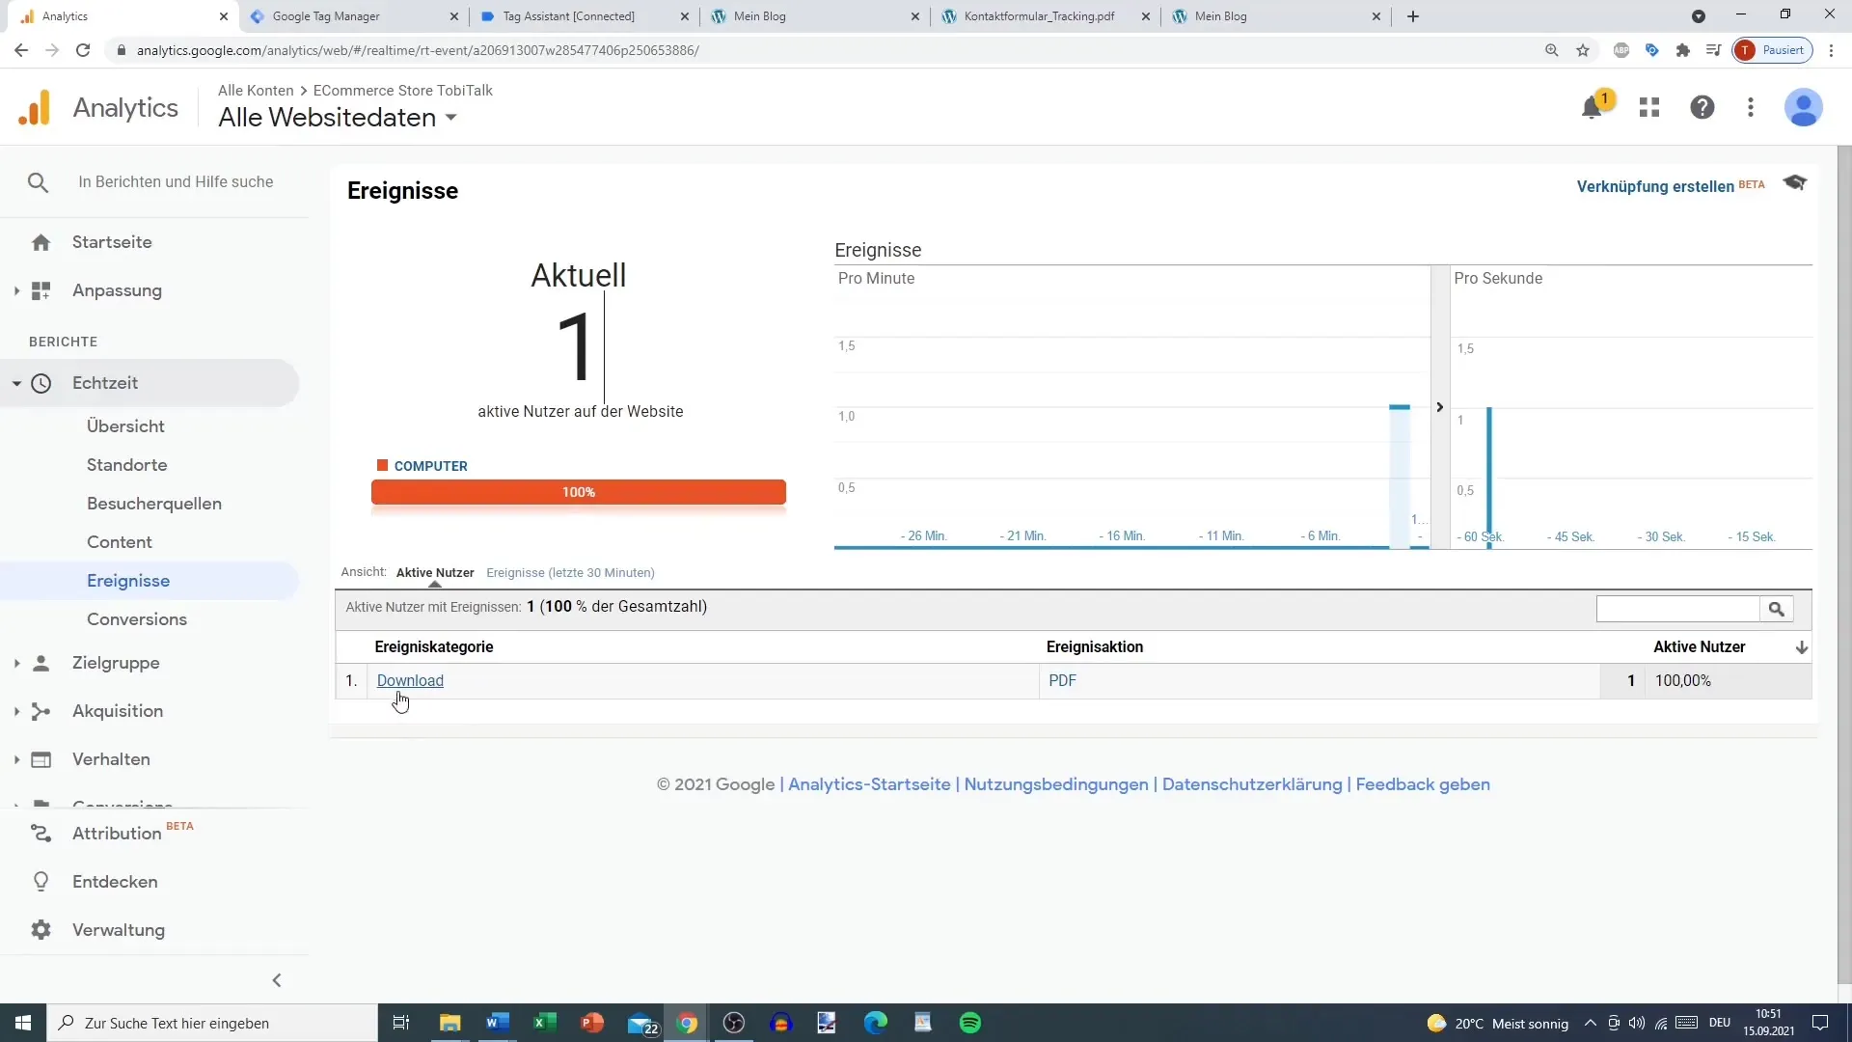The height and width of the screenshot is (1042, 1852).
Task: Open the Ereignisse search field
Action: [1679, 610]
